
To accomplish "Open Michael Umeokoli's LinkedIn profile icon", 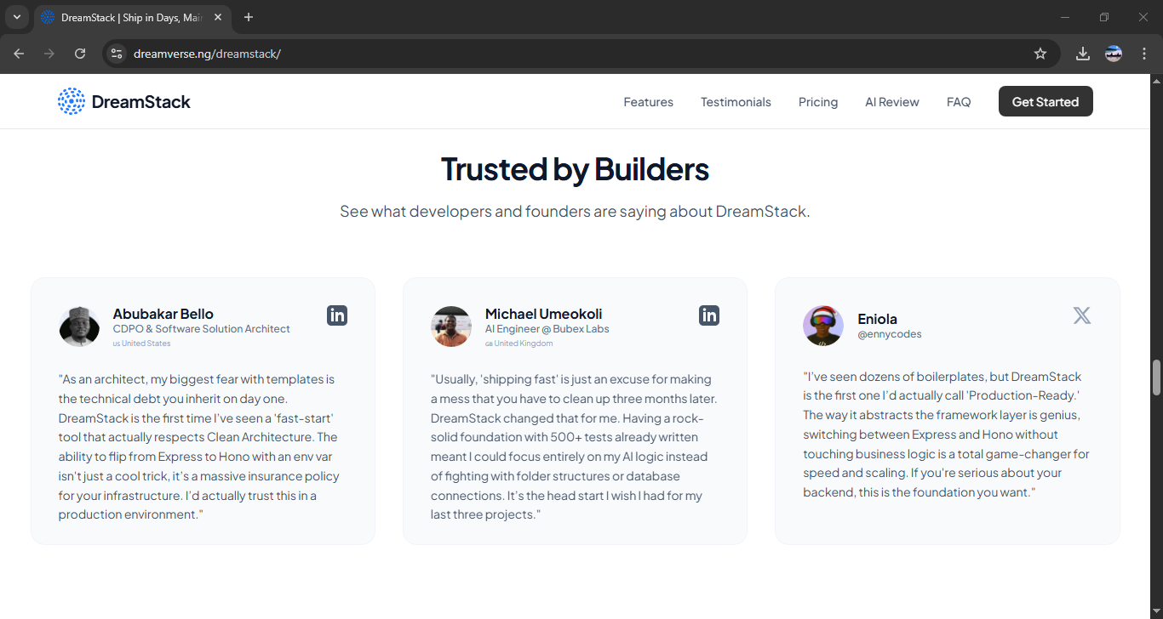I will [709, 315].
